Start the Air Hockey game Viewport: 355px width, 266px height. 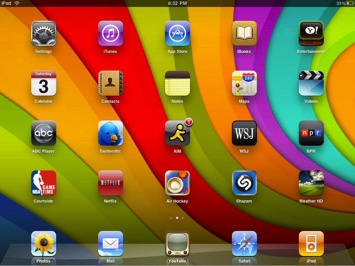(177, 183)
